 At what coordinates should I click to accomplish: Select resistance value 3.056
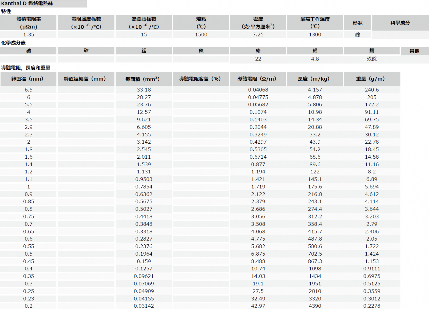click(x=258, y=217)
